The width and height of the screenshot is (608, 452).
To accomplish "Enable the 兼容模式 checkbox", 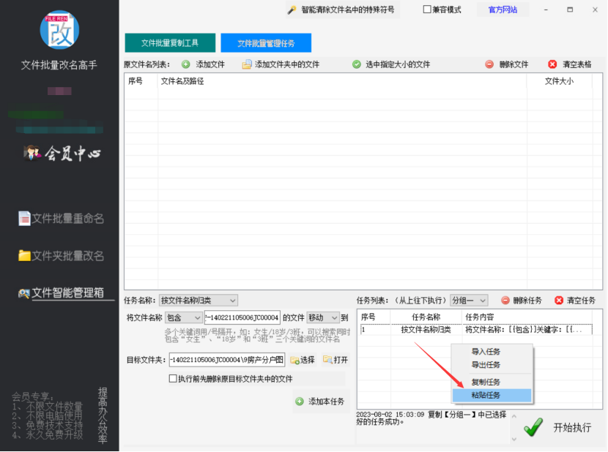I will 428,10.
